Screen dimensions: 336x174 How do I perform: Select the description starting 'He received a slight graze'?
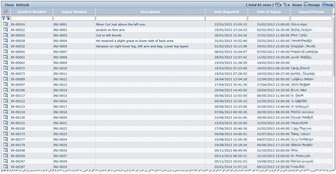click(x=134, y=41)
